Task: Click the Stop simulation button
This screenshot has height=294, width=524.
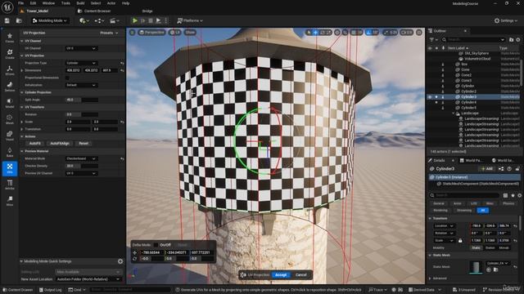Action: [151, 20]
